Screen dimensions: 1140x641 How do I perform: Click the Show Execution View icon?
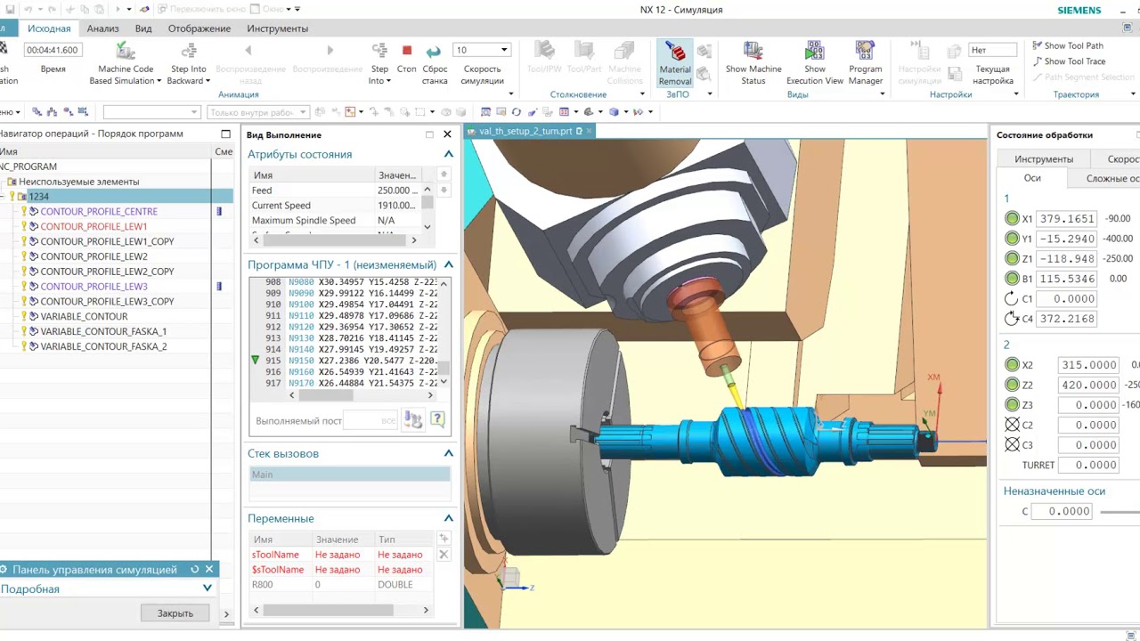click(815, 51)
